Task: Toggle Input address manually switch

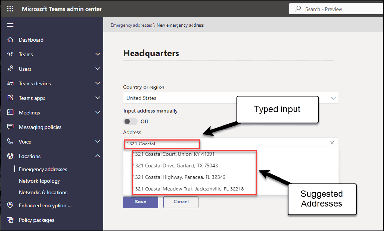Action: [x=130, y=121]
